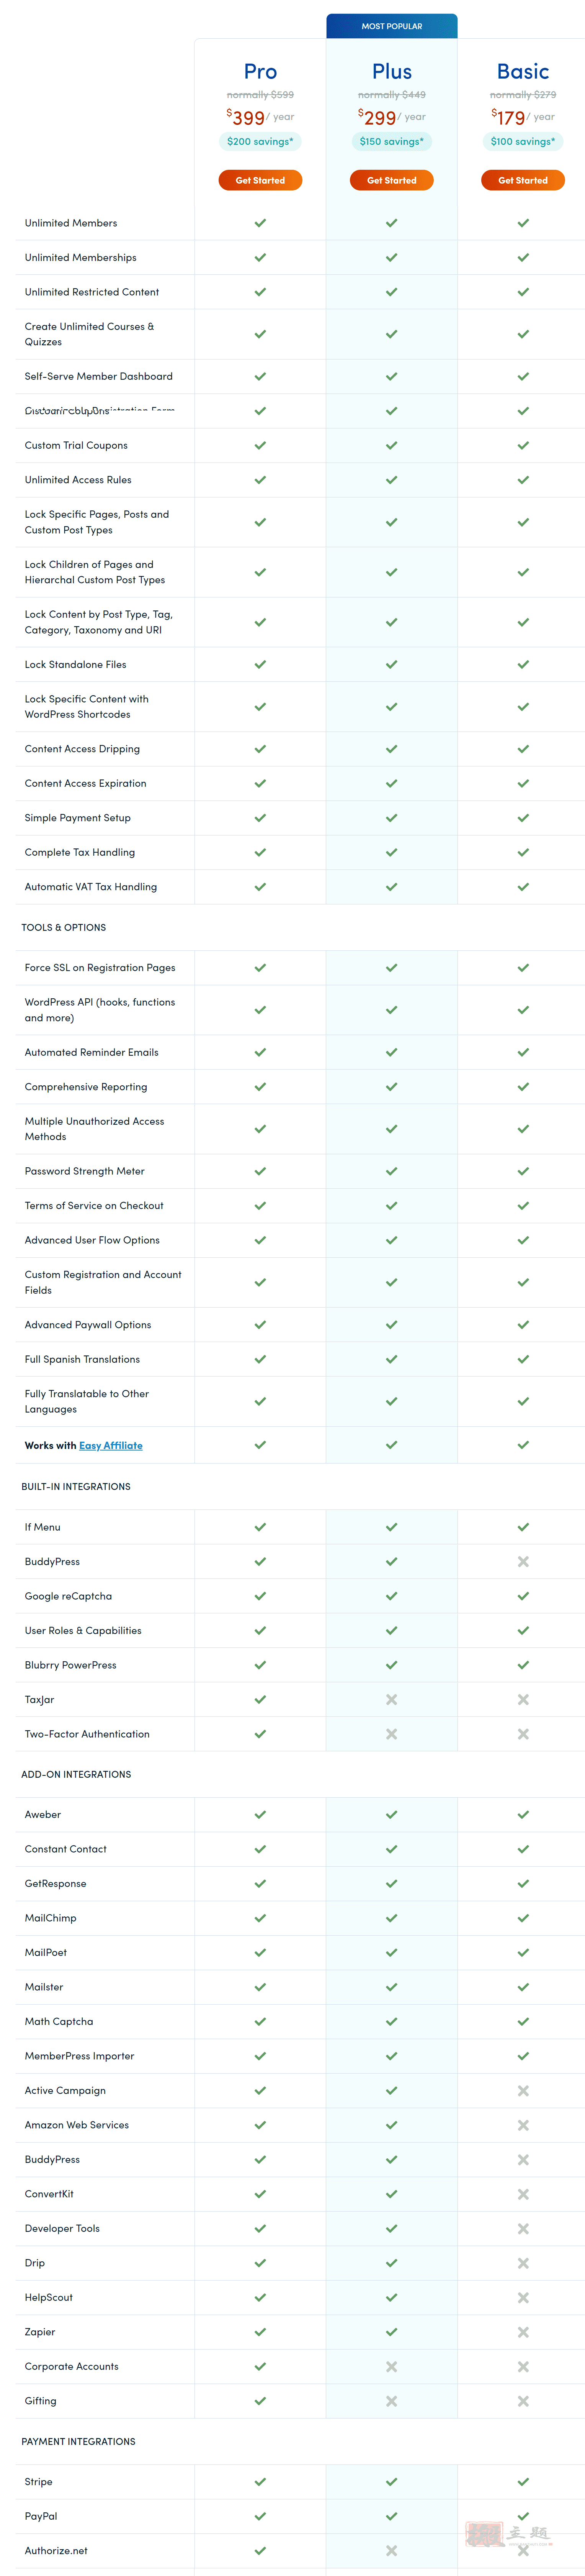
Task: Click the Plus X mark for Authorize.net
Action: tap(391, 2550)
